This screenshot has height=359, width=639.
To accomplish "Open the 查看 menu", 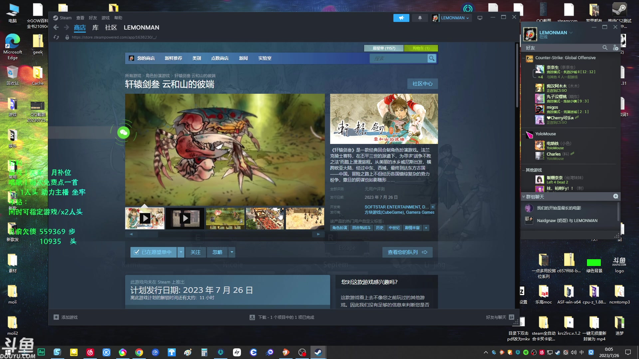I will click(x=80, y=18).
